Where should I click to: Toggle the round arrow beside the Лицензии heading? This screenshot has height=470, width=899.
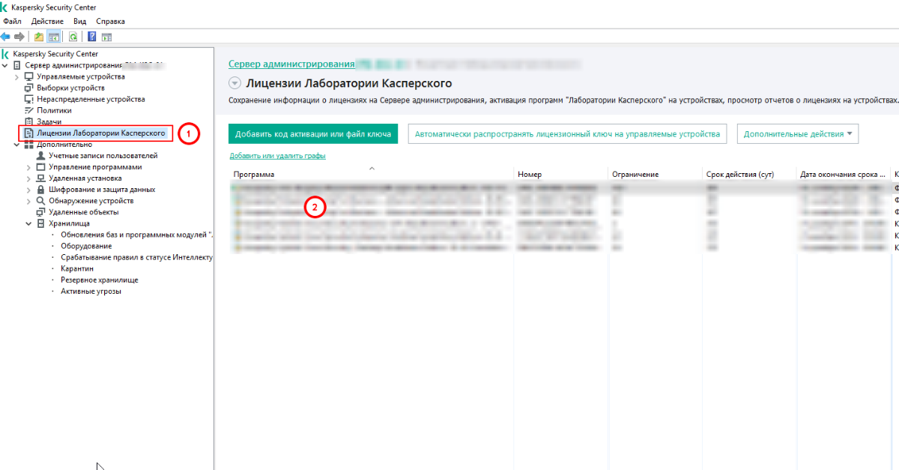coord(234,83)
